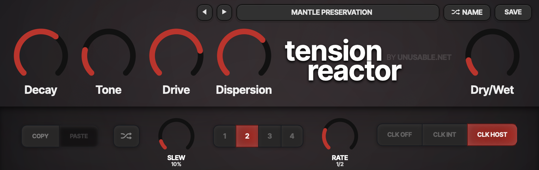Viewport: 539px width, 170px height.
Task: Generate a random preset NAME
Action: (x=467, y=12)
